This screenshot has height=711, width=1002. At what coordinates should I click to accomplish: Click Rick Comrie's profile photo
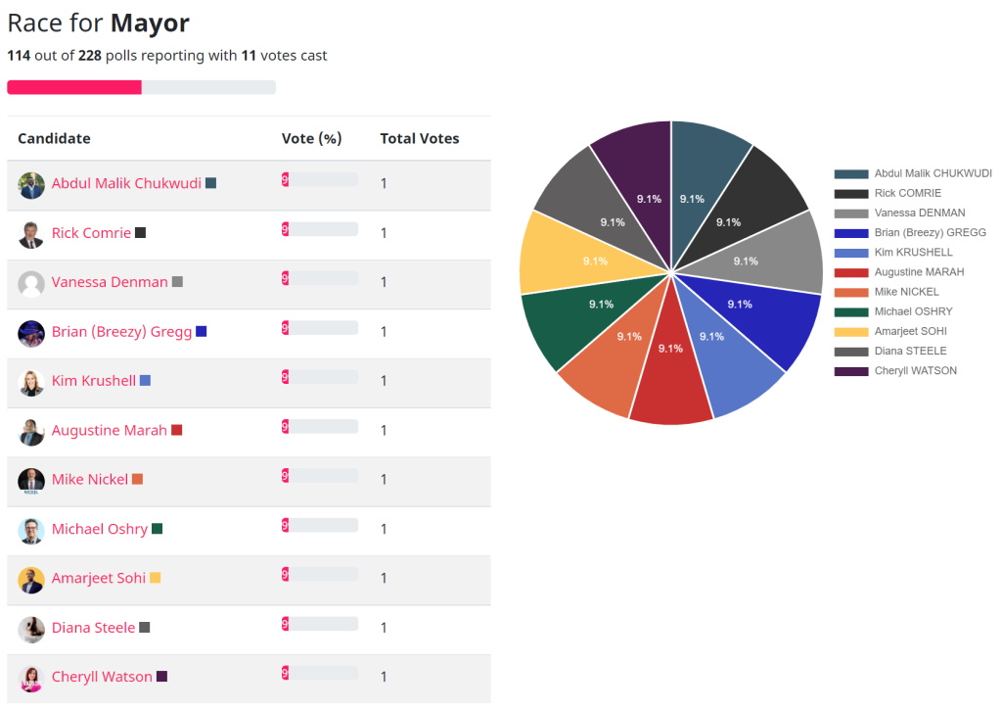pos(31,234)
